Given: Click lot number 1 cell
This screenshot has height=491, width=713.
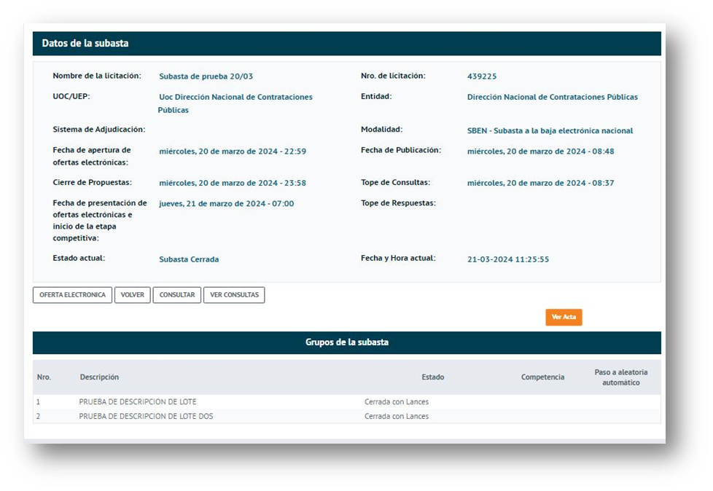Looking at the screenshot, I should [38, 401].
